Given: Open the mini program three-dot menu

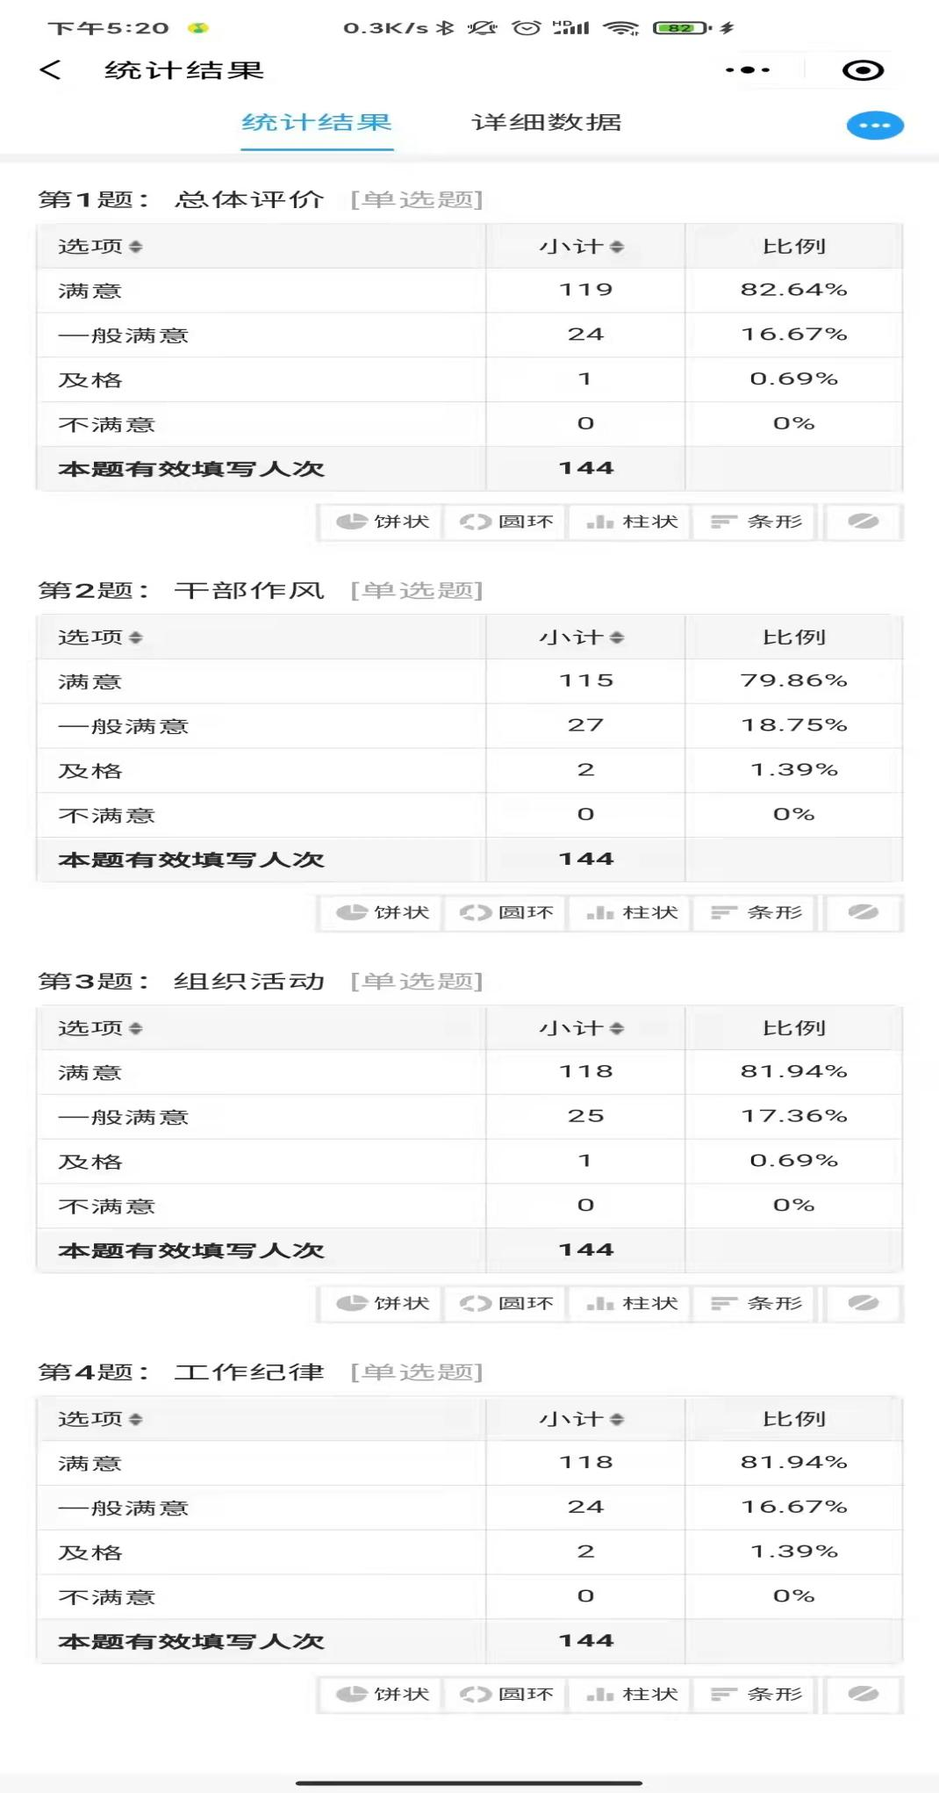Looking at the screenshot, I should tap(748, 70).
